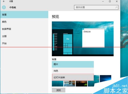Open the 锁屏界面 settings page
The height and width of the screenshot is (94, 128).
pyautogui.click(x=24, y=29)
